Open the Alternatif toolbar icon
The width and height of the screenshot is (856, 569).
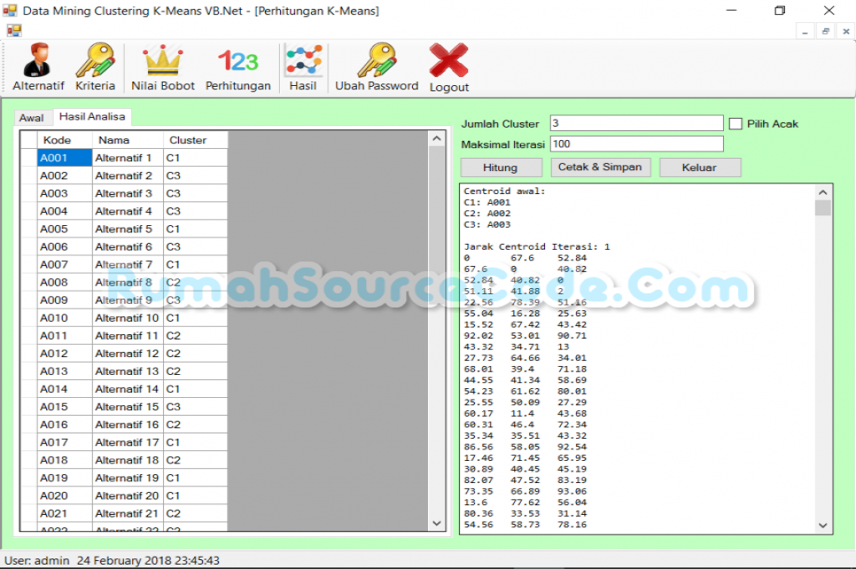tap(37, 64)
